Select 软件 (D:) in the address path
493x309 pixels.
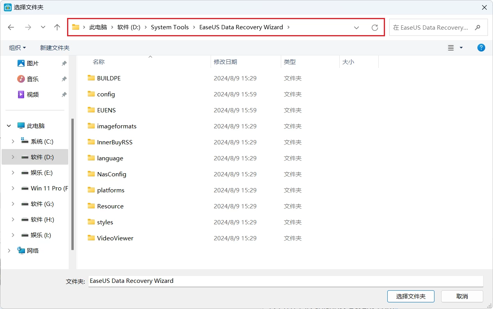point(129,27)
